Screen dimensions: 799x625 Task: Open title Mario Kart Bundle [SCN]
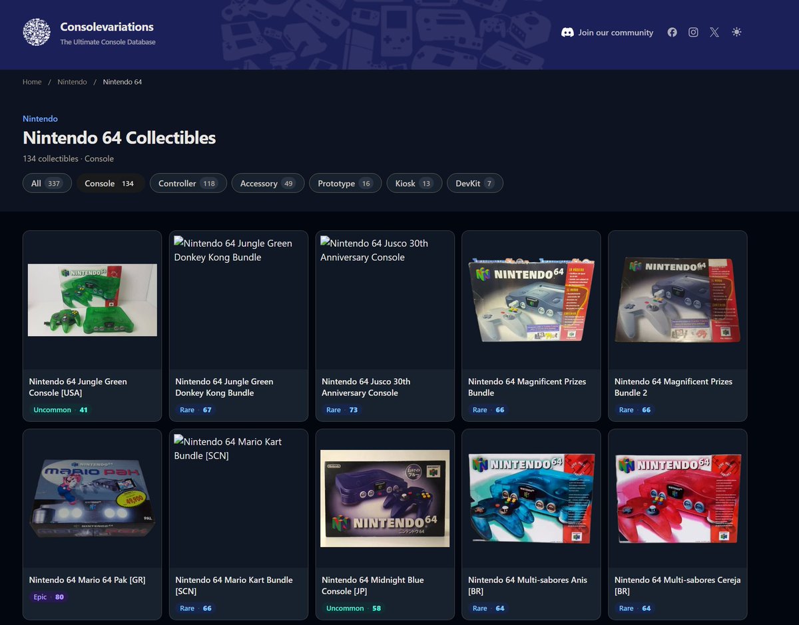point(234,586)
